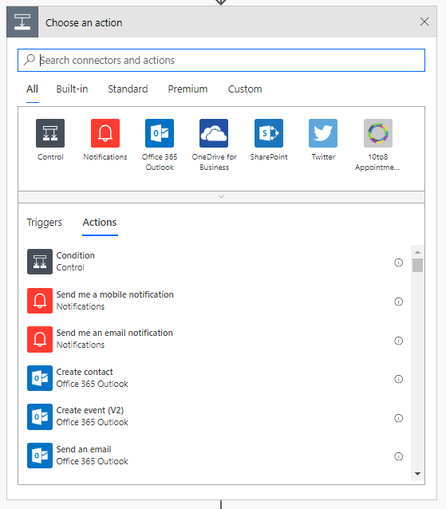View info for Create contact action
This screenshot has width=446, height=509.
click(399, 379)
